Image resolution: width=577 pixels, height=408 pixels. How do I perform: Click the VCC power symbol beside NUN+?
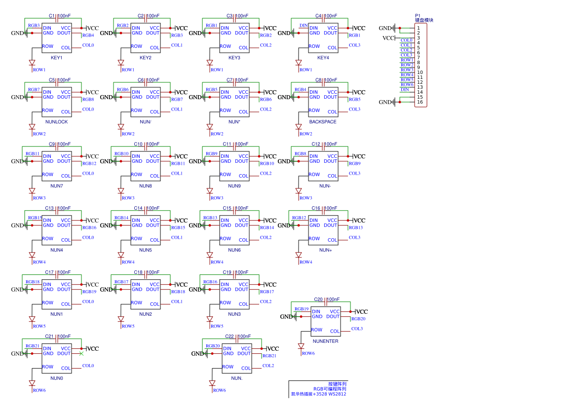click(357, 221)
